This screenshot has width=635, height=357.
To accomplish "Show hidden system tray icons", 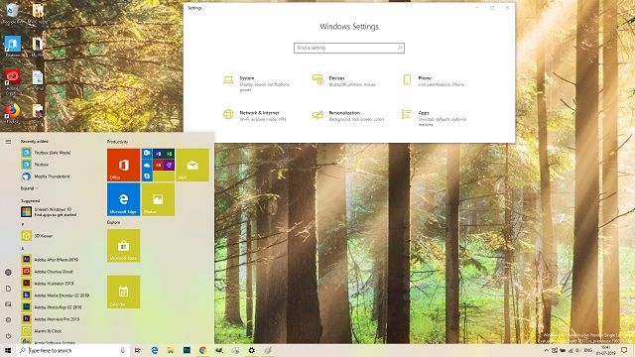I will [547, 350].
